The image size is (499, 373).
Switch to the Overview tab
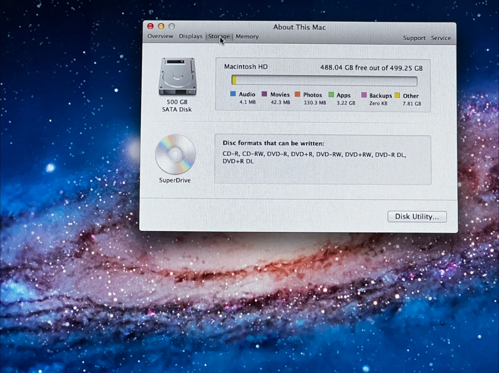coord(160,36)
